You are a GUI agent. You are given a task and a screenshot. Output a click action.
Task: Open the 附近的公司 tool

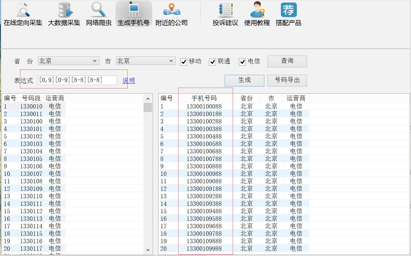pos(171,13)
